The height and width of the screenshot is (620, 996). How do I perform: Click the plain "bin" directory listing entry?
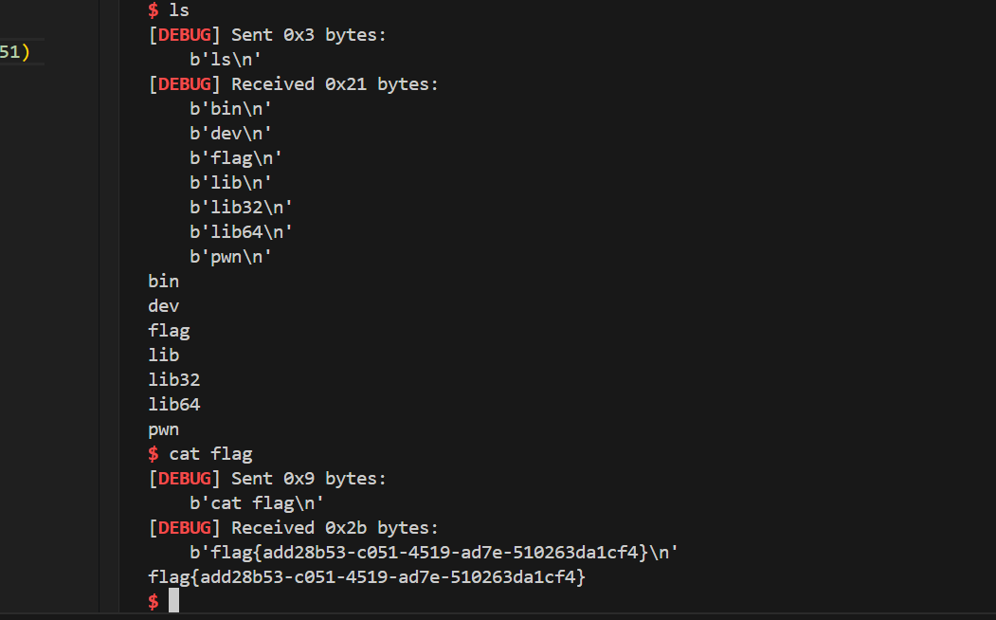163,282
